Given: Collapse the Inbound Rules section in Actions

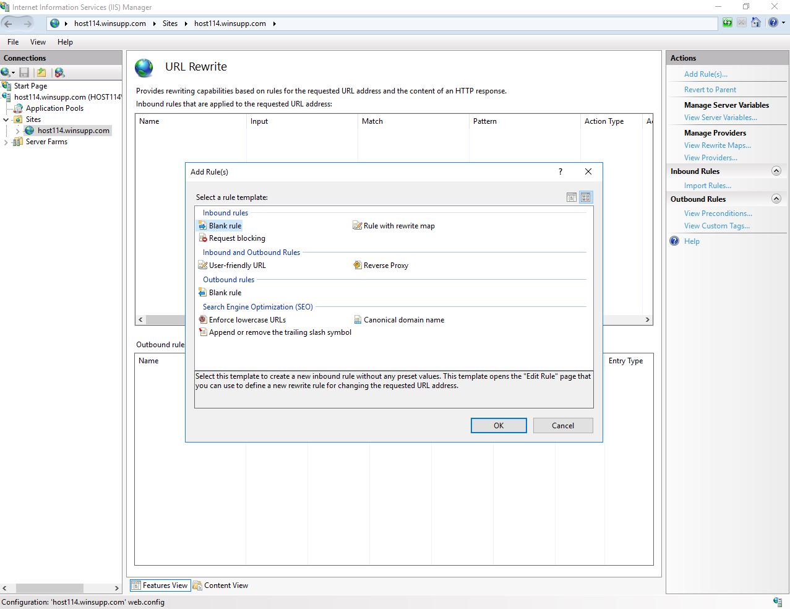Looking at the screenshot, I should pyautogui.click(x=776, y=171).
